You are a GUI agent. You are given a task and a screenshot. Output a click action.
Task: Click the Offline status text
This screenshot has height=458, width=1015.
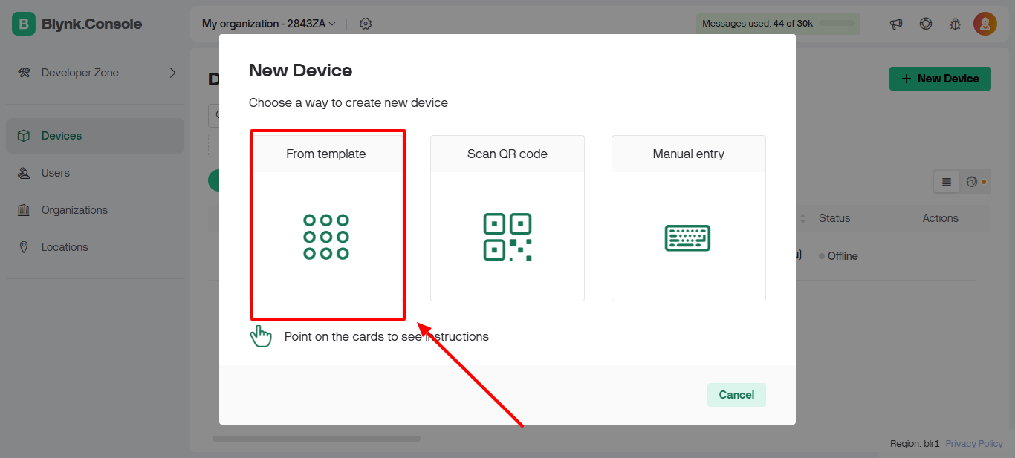click(x=843, y=256)
